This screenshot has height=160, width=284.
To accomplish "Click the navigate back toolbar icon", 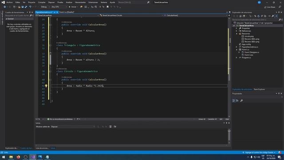I will [x=5, y=7].
